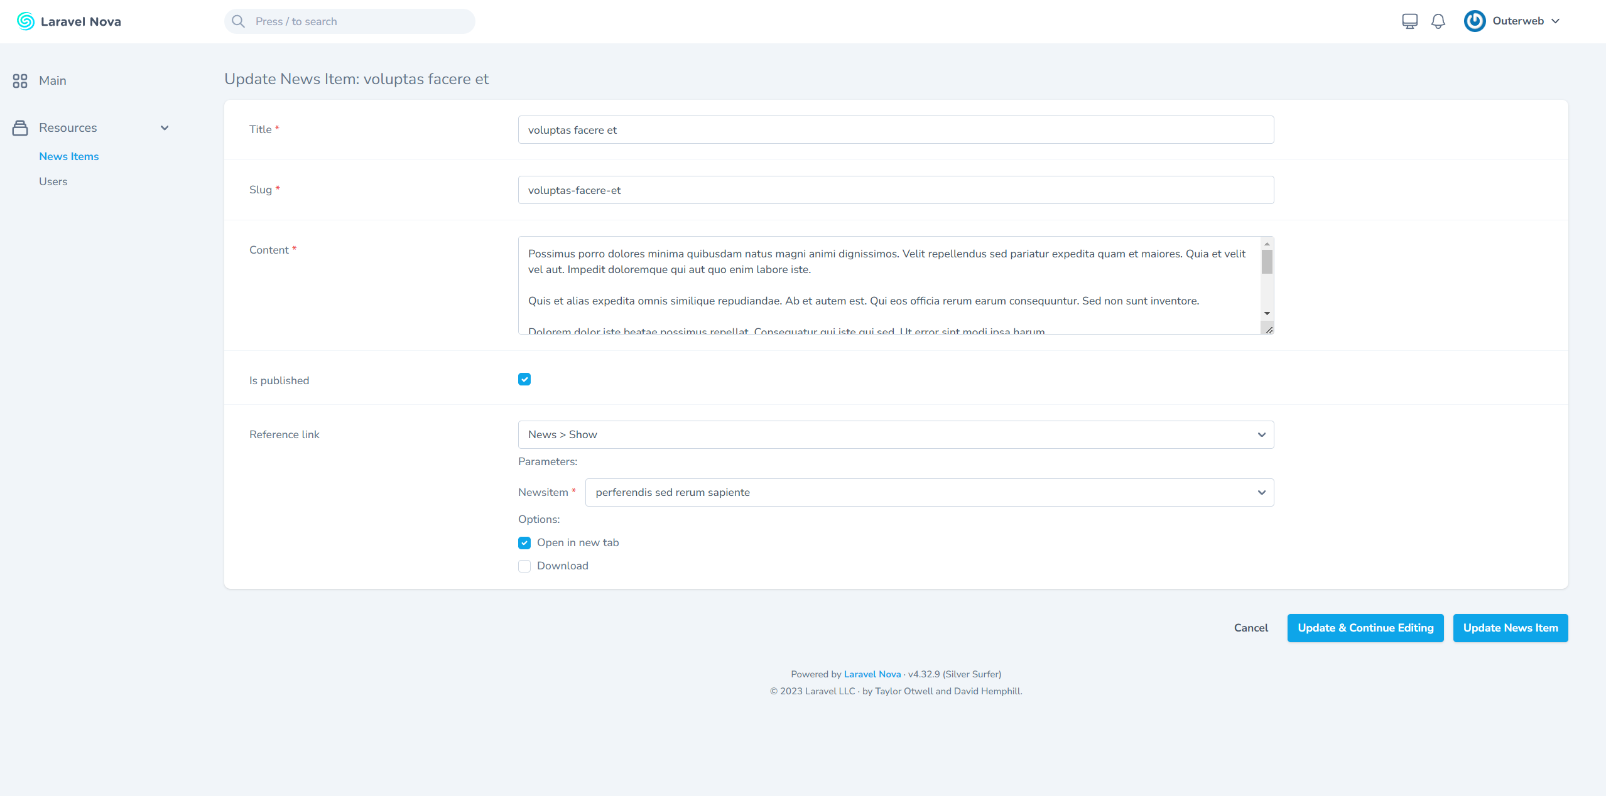Image resolution: width=1606 pixels, height=796 pixels.
Task: Open the Reference link dropdown showing News > Show
Action: (895, 434)
